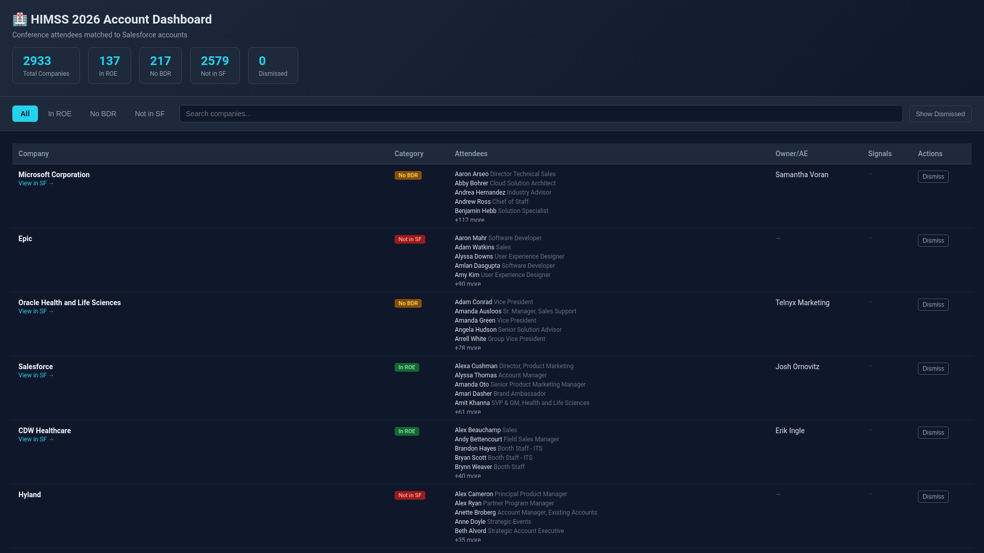Click attendee Alex Beauchamp Sales
Viewport: 984px width, 553px height.
486,430
